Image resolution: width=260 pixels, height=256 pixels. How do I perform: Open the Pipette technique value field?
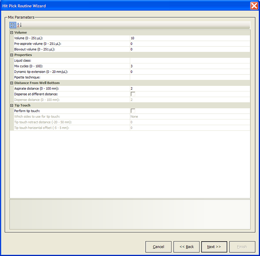coord(190,77)
